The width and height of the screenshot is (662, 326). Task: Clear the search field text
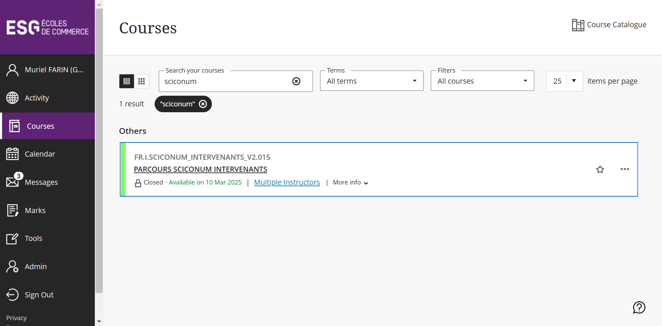pos(296,81)
